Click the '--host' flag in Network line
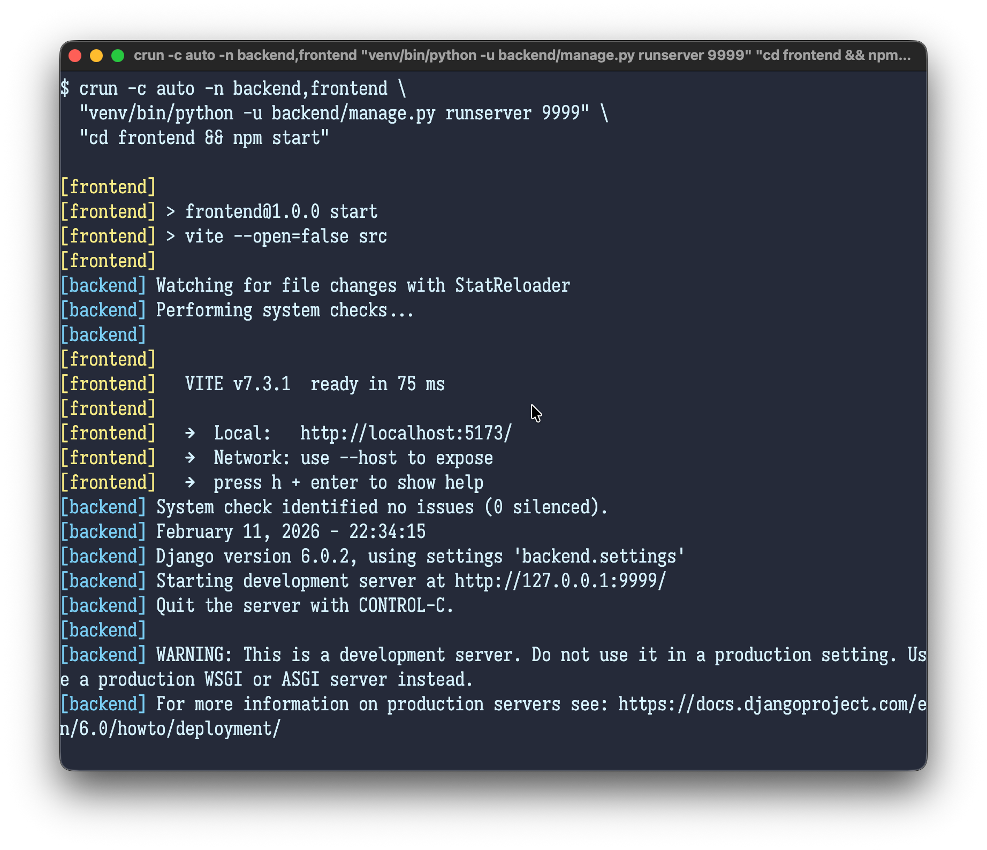This screenshot has height=850, width=987. pyautogui.click(x=368, y=458)
